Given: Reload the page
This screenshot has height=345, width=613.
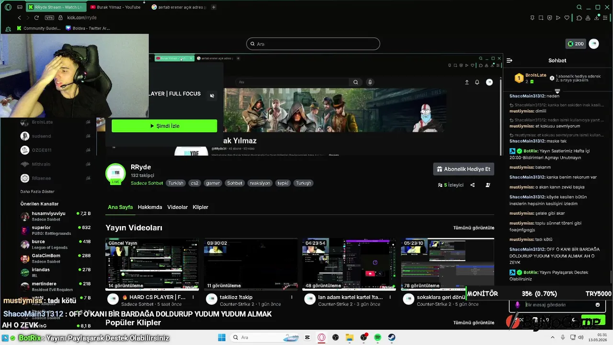Looking at the screenshot, I should tap(36, 18).
